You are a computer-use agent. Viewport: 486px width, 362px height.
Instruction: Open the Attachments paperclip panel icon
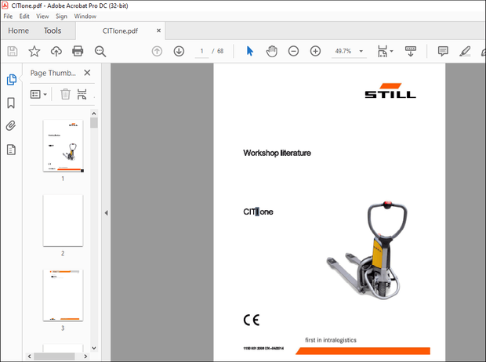pyautogui.click(x=11, y=126)
